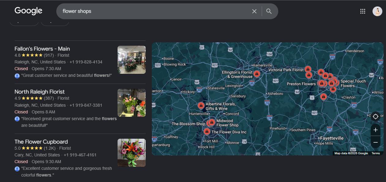Viewport: 386px width, 182px height.
Task: Click the Fayetteville label on the map
Action: click(x=332, y=138)
